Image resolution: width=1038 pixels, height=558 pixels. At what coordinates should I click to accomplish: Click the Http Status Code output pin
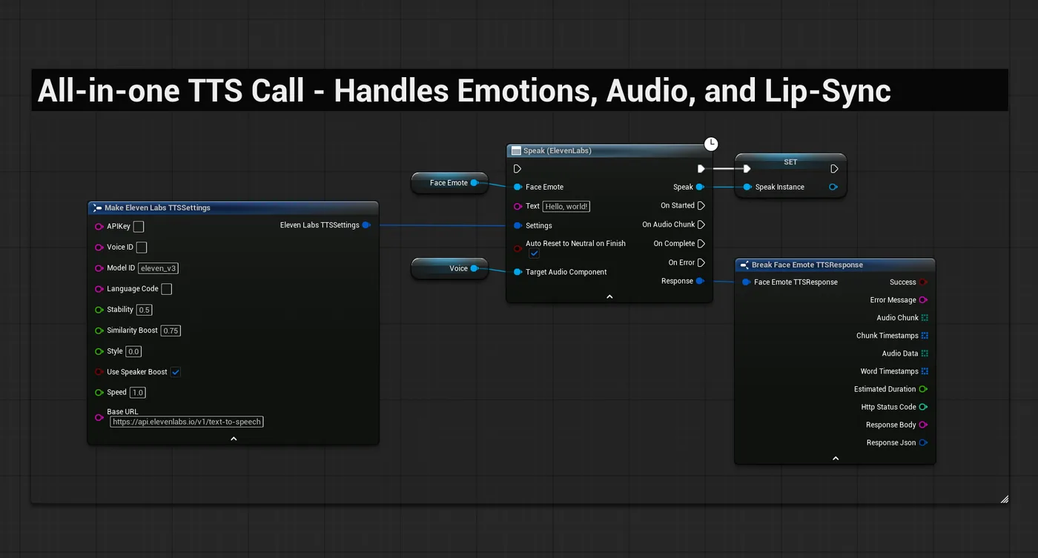[x=924, y=407]
